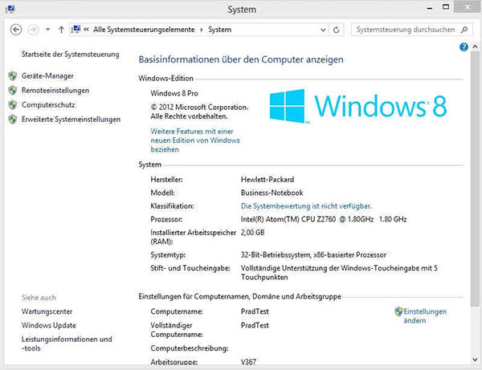482x370 pixels.
Task: Close the System window
Action: 468,6
